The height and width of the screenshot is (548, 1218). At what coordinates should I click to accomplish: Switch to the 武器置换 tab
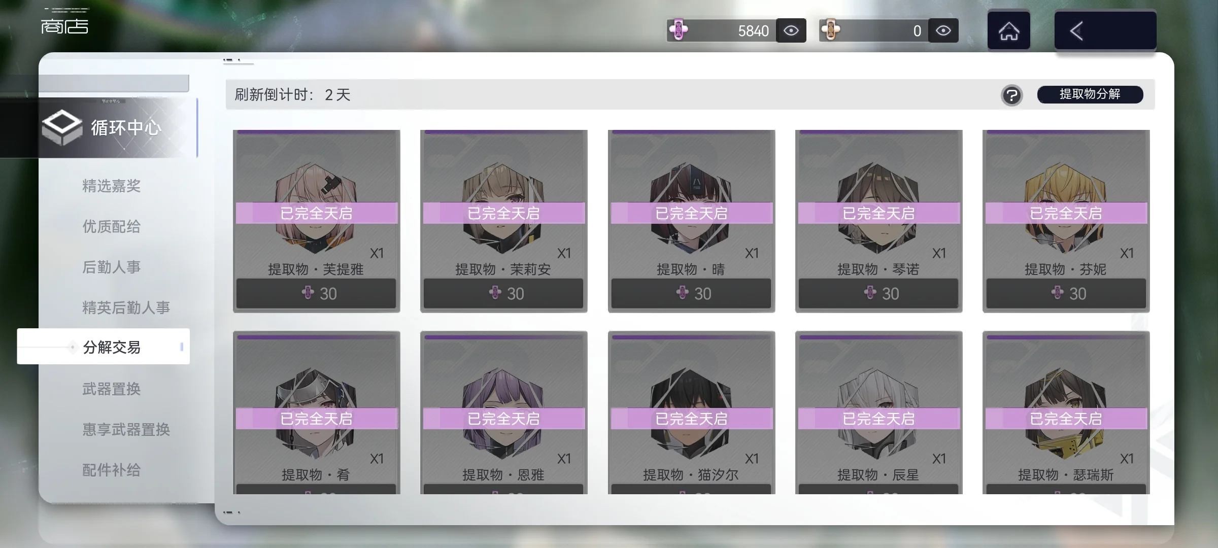(x=112, y=389)
